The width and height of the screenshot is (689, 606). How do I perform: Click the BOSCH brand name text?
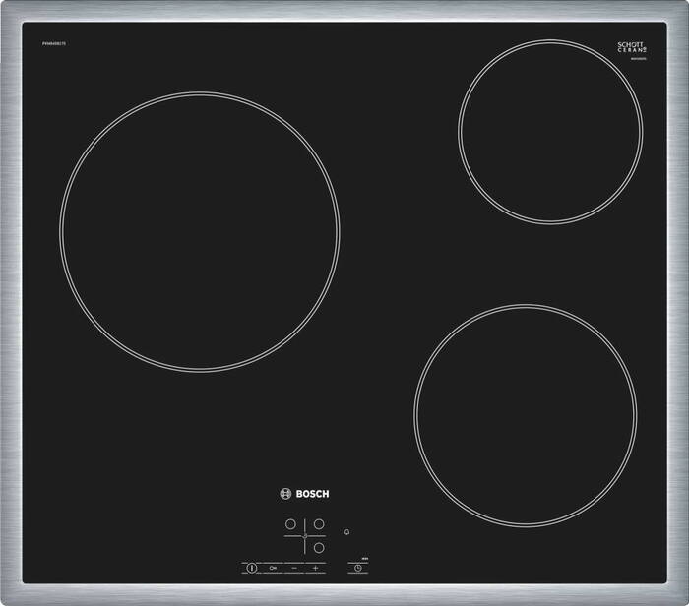click(x=312, y=494)
